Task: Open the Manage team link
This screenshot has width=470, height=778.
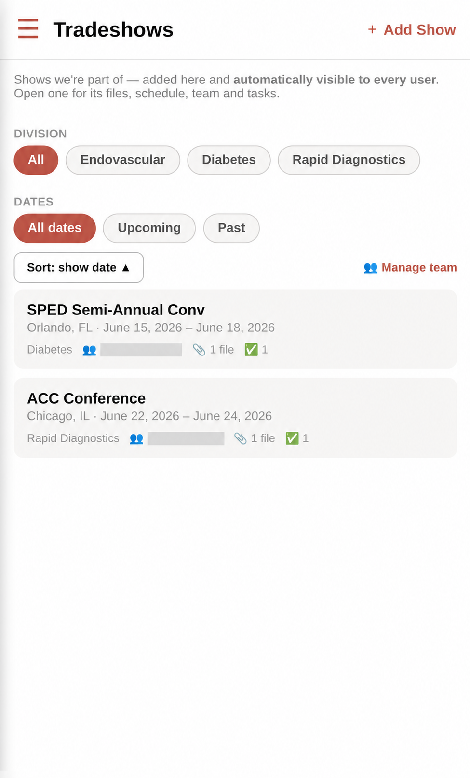Action: pos(410,268)
